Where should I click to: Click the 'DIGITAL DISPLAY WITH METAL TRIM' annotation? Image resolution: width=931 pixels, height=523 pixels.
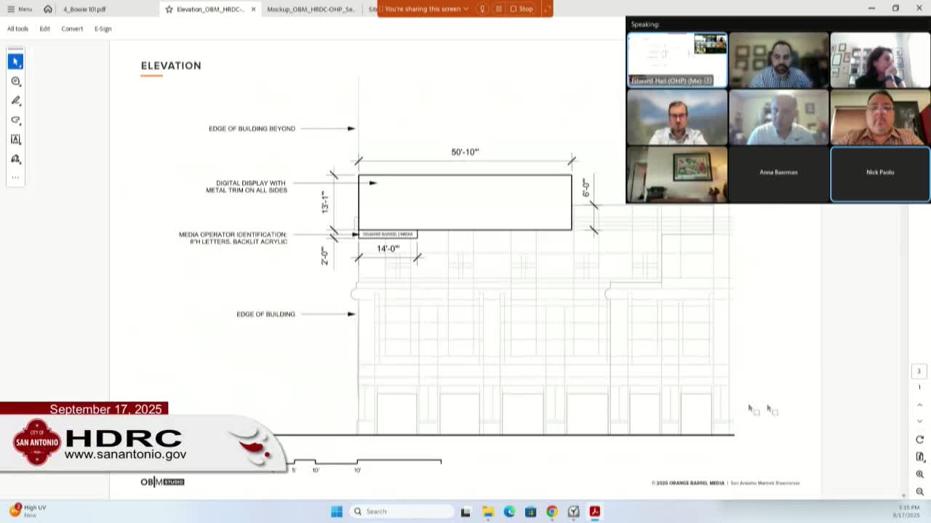247,187
